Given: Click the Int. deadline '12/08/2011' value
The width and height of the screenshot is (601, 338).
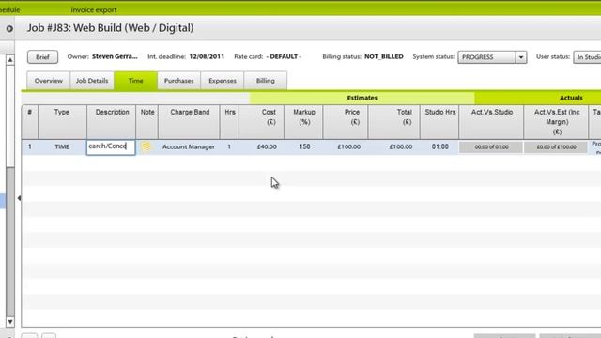Looking at the screenshot, I should pos(207,56).
